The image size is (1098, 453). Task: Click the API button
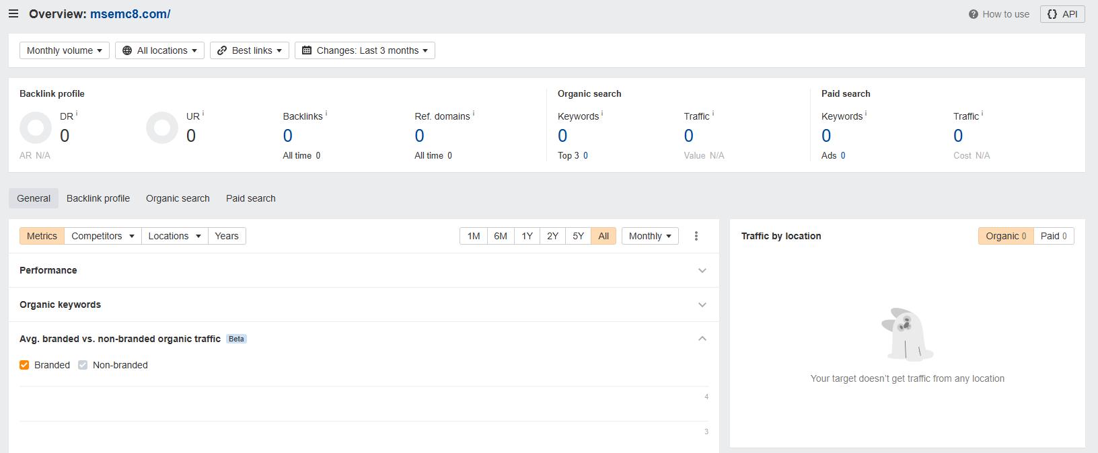1062,14
